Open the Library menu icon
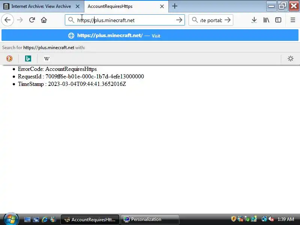The width and height of the screenshot is (300, 225). 266,20
